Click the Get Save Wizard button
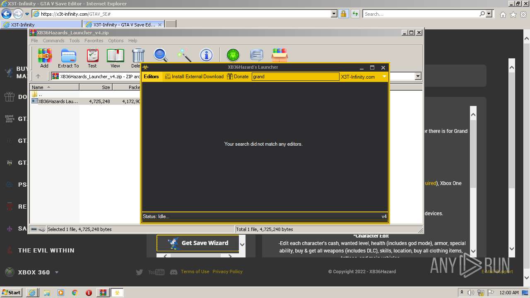This screenshot has height=298, width=530. point(198,243)
